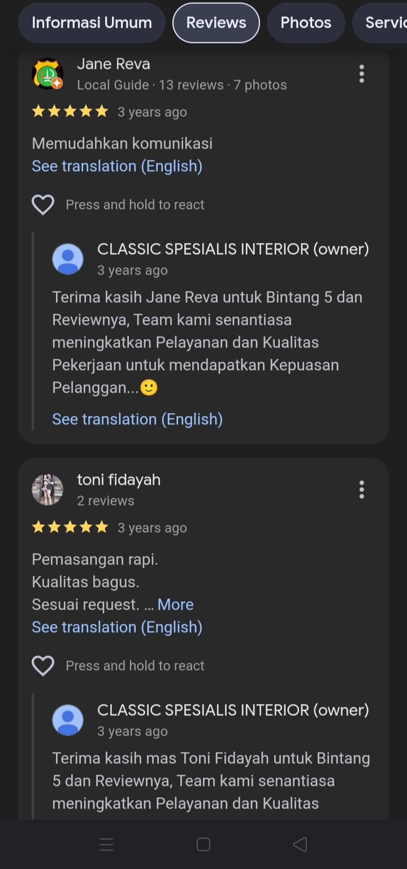407x869 pixels.
Task: Select the Reviews tab
Action: (216, 23)
